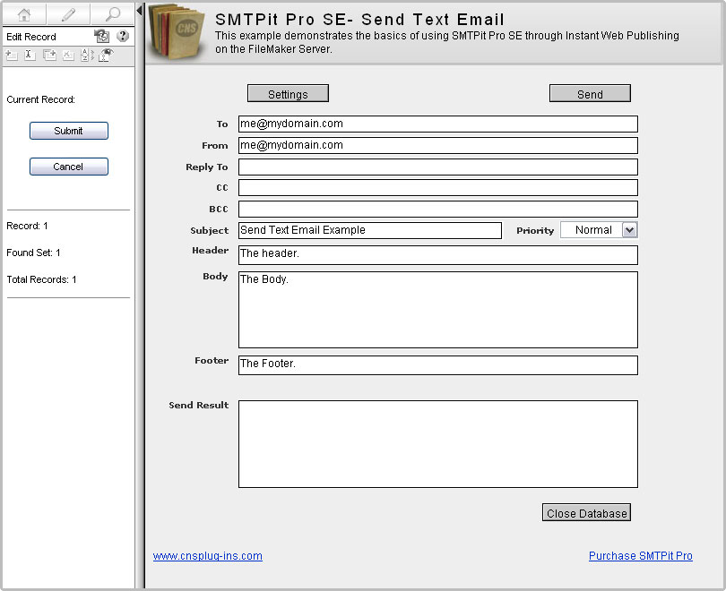Open help via question mark icon
Viewport: 726px width, 591px height.
pyautogui.click(x=123, y=36)
